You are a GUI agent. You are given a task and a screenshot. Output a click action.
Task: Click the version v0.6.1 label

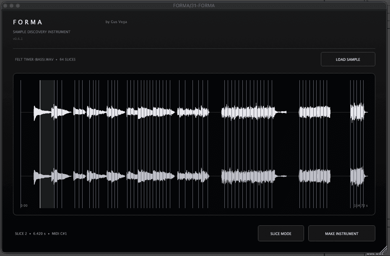(x=18, y=39)
